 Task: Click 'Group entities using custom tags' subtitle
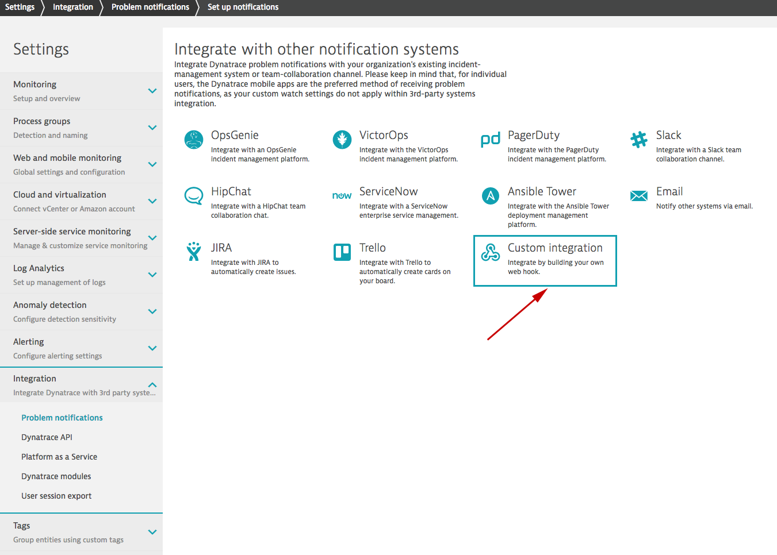(x=68, y=540)
